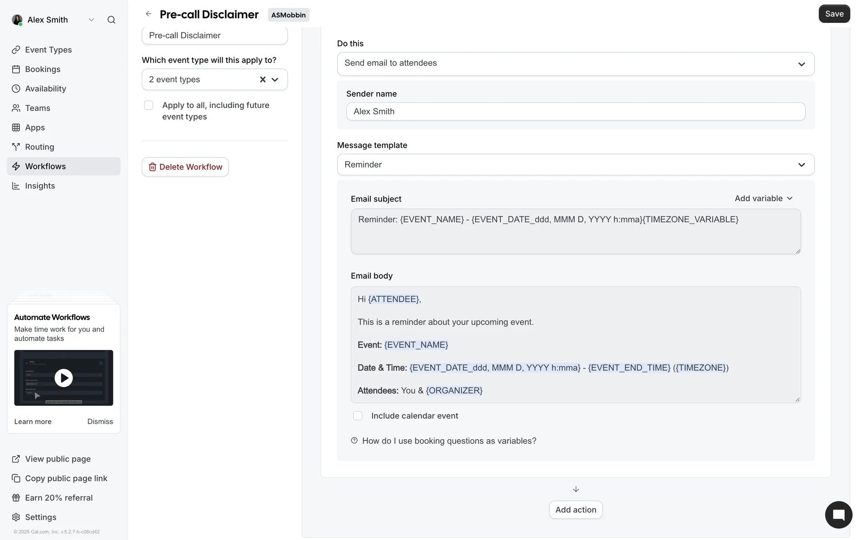Click the Insights chart icon
The height and width of the screenshot is (540, 864).
(16, 186)
